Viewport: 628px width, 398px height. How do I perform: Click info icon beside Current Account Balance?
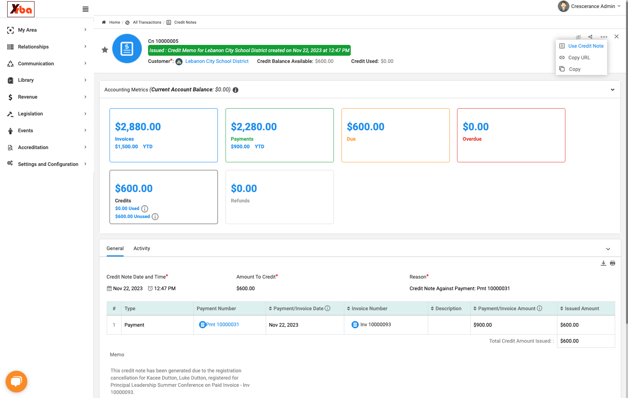[236, 90]
